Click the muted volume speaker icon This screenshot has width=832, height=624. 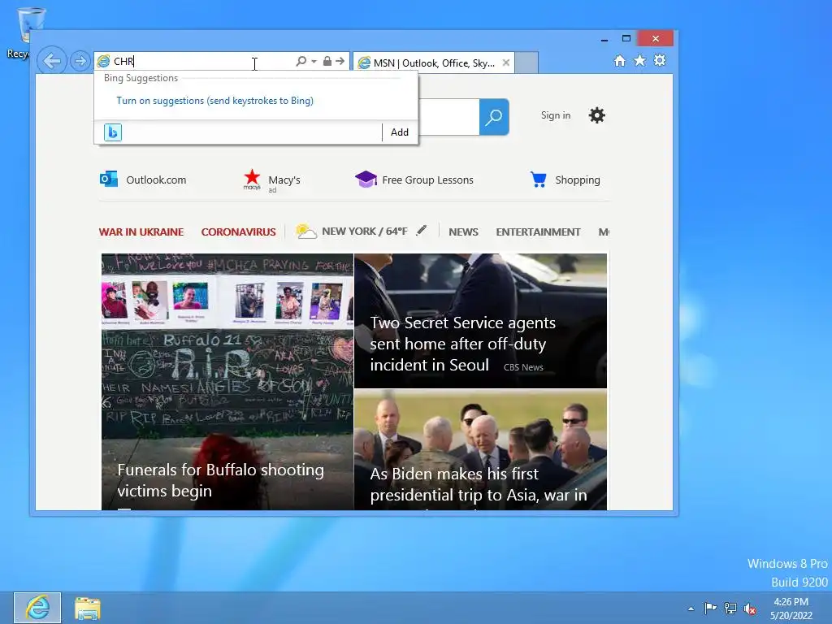coord(750,609)
